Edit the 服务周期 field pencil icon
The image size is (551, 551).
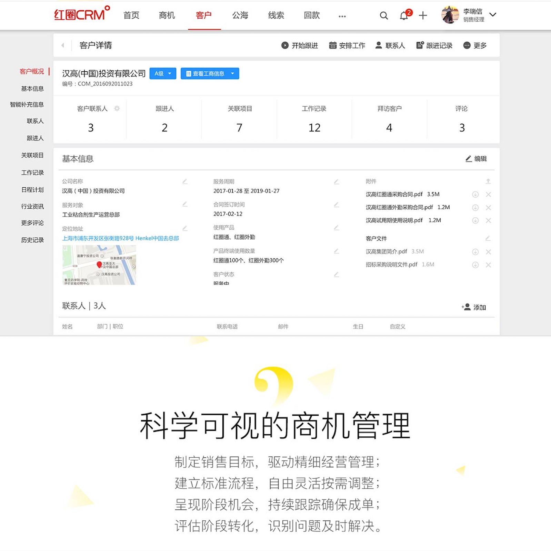337,181
